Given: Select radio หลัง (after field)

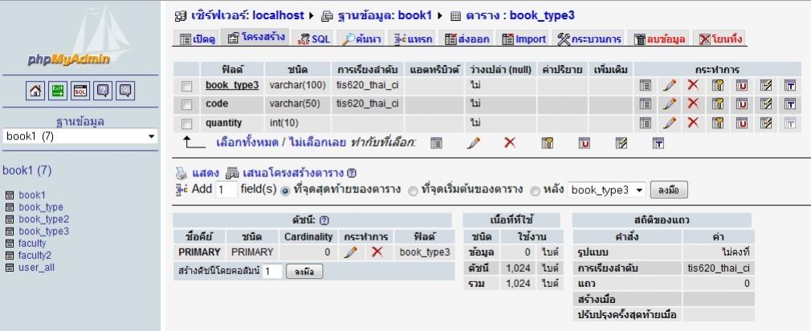Looking at the screenshot, I should [x=536, y=191].
